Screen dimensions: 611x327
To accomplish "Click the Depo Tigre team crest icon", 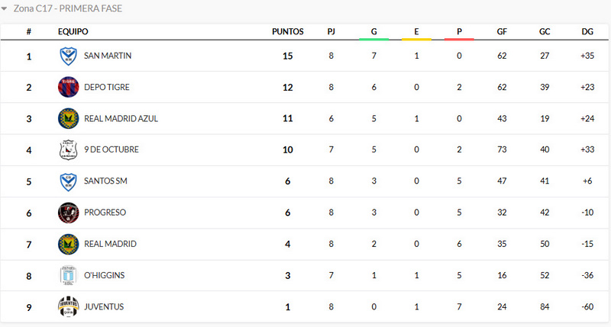I will pyautogui.click(x=69, y=87).
